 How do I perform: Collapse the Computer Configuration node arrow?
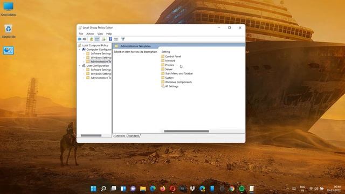point(79,50)
